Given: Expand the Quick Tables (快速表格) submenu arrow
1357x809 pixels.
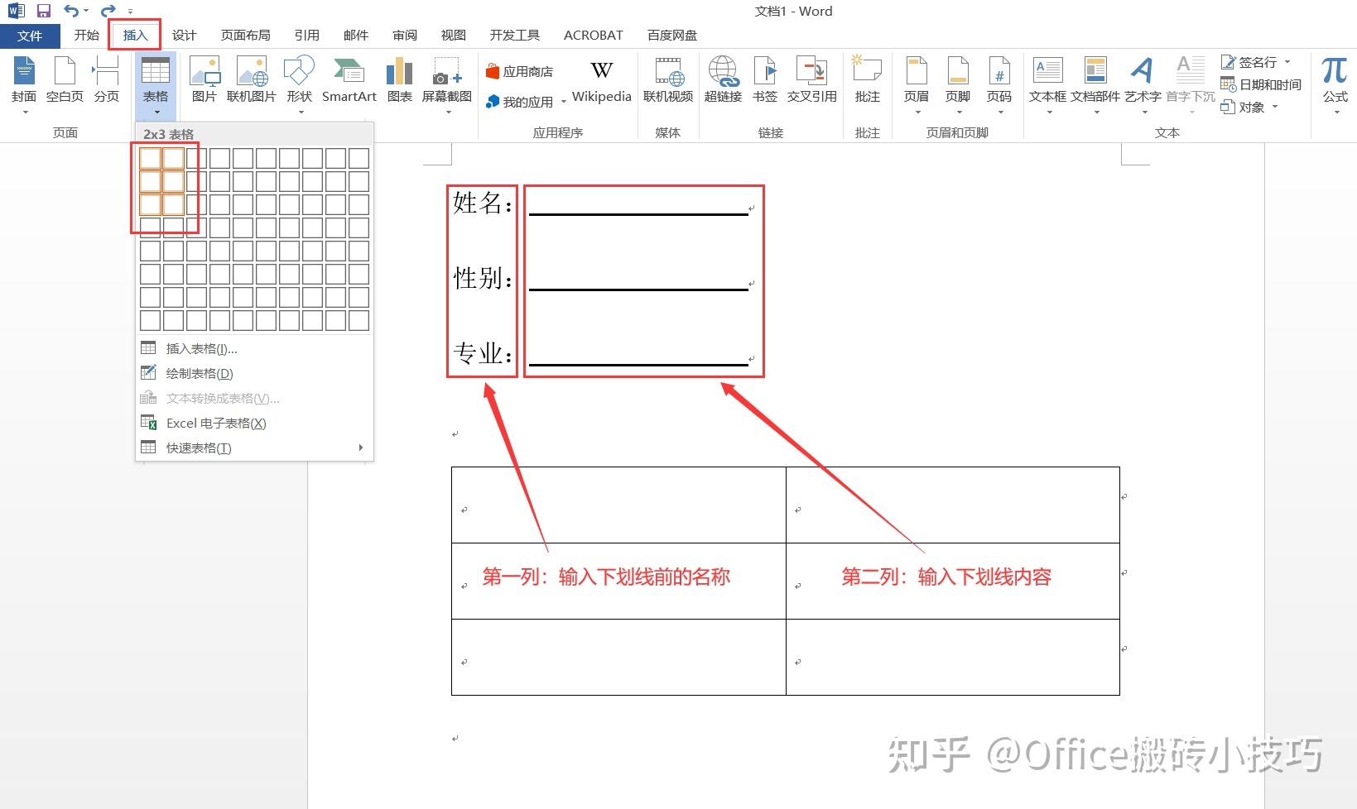Looking at the screenshot, I should pos(361,448).
